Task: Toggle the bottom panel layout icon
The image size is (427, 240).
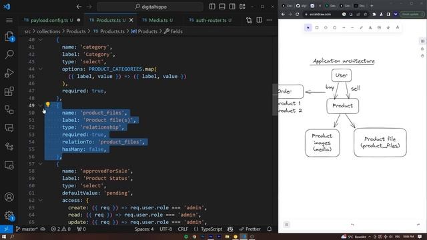Action: 222,7
